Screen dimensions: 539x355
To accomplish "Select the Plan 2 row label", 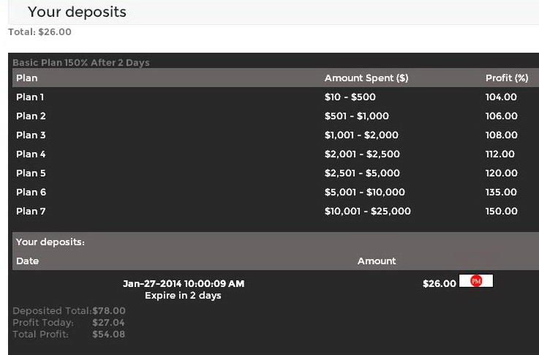I will pos(31,116).
